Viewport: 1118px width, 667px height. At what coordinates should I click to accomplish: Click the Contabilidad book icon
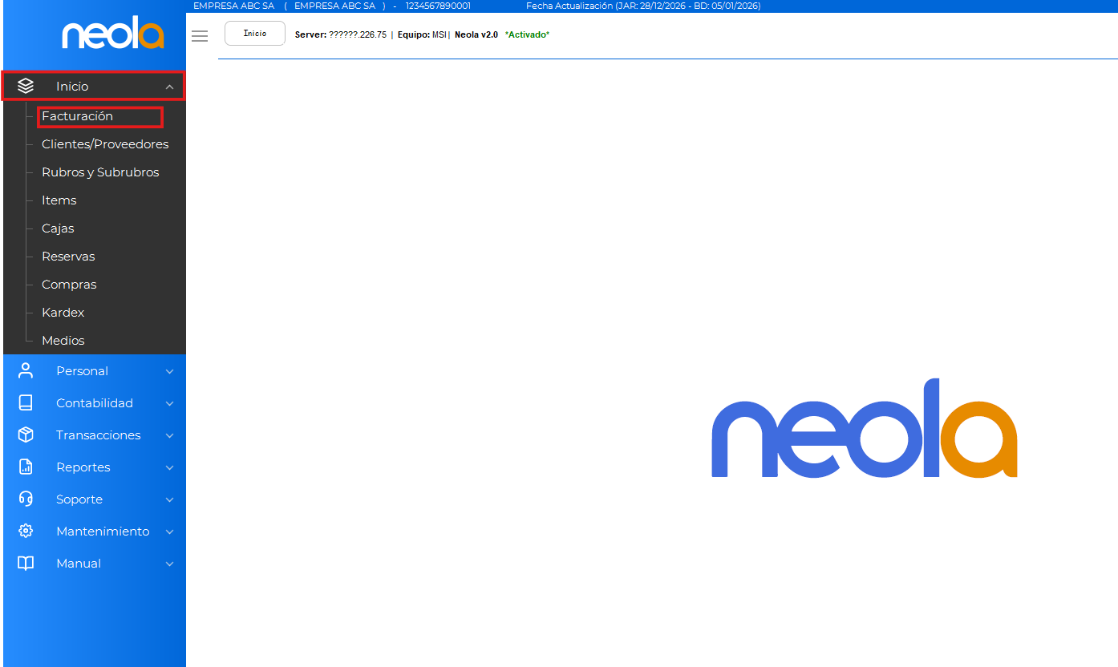pyautogui.click(x=26, y=402)
